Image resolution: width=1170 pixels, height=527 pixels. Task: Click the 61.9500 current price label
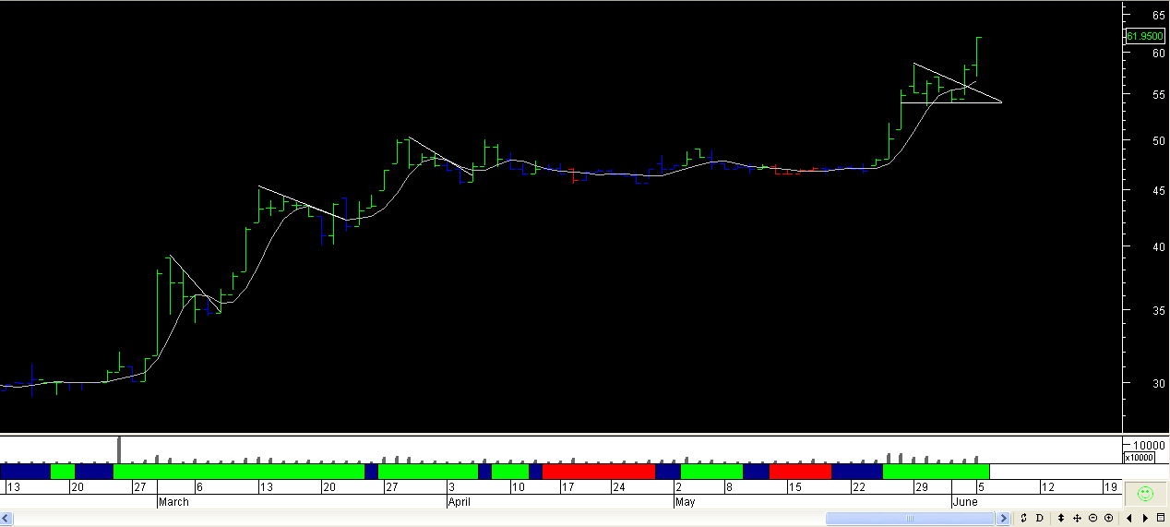click(x=1143, y=37)
